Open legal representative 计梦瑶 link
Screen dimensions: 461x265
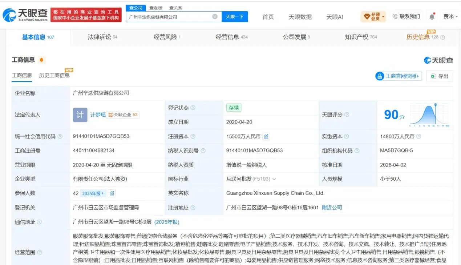98,115
